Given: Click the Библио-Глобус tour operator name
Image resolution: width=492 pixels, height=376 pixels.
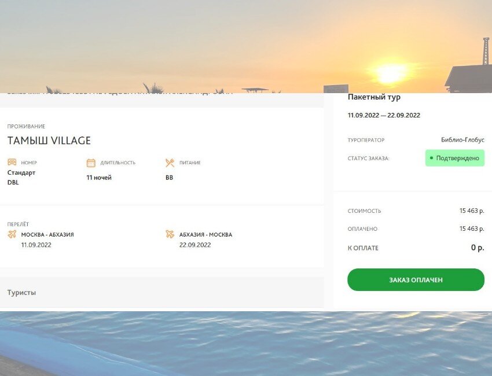Looking at the screenshot, I should [462, 140].
